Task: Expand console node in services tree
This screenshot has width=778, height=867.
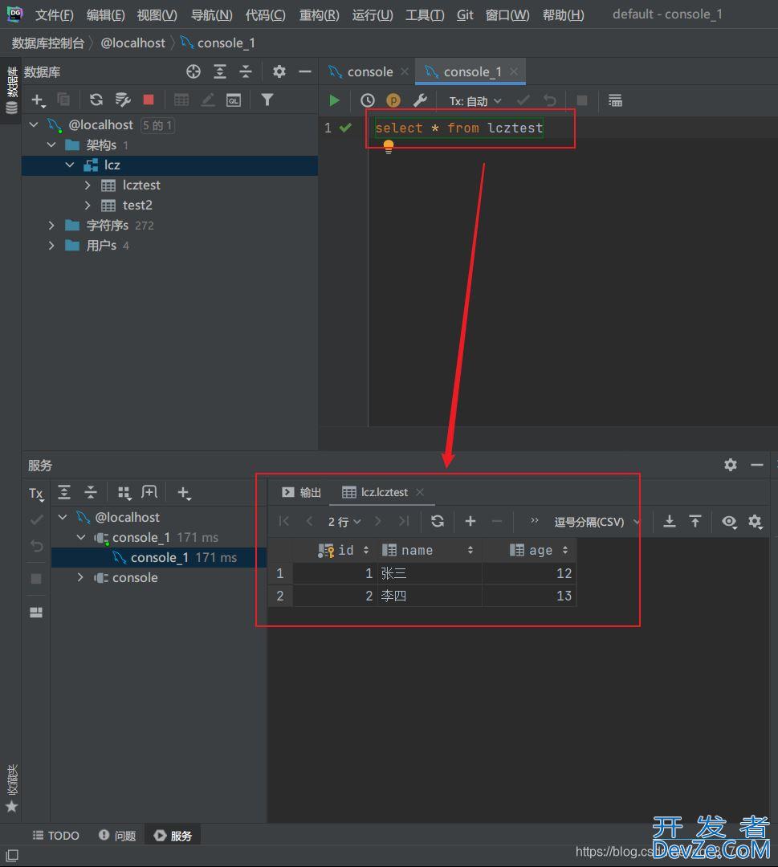Action: click(x=81, y=577)
